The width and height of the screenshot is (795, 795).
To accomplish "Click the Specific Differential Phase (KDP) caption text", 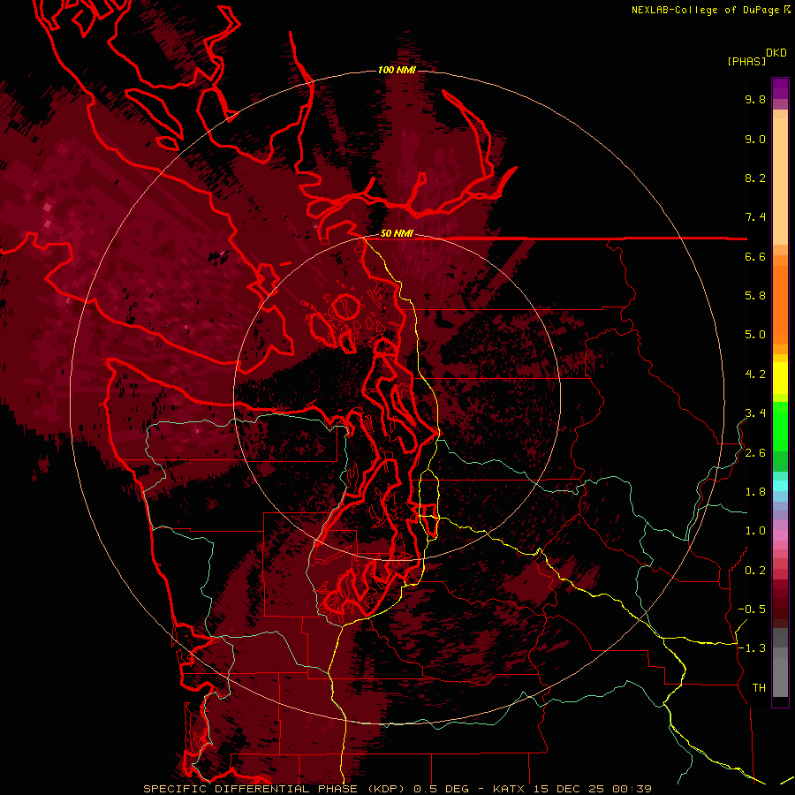I will pos(276,789).
